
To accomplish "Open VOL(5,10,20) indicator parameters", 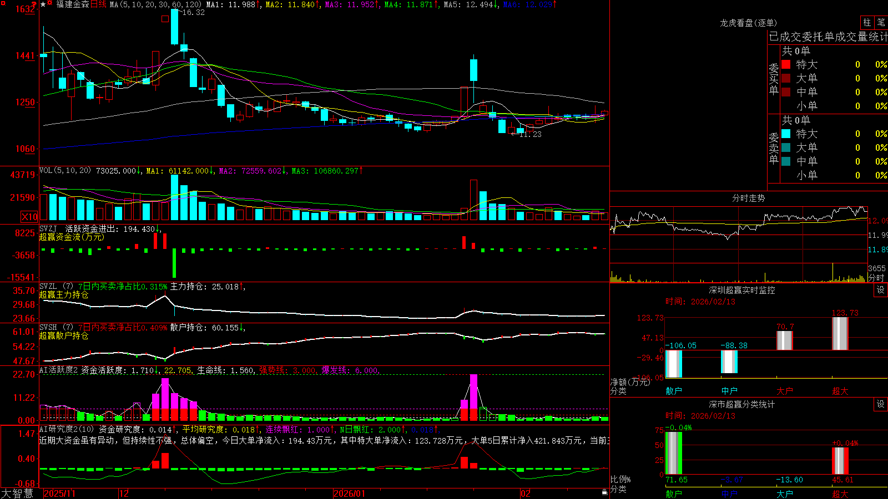I will (65, 170).
